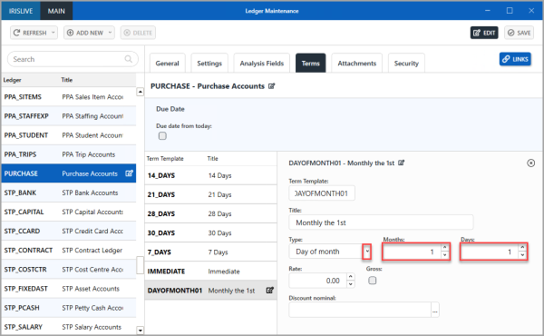
Task: Select the STP_CAPITAL ledger row
Action: [x=69, y=212]
